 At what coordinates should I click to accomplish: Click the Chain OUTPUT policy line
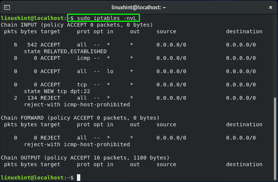coord(85,158)
